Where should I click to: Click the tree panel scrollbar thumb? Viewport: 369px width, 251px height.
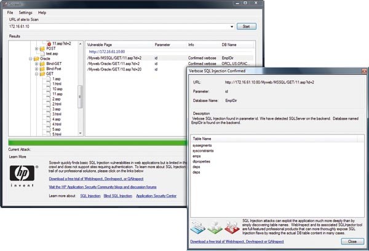pos(80,97)
